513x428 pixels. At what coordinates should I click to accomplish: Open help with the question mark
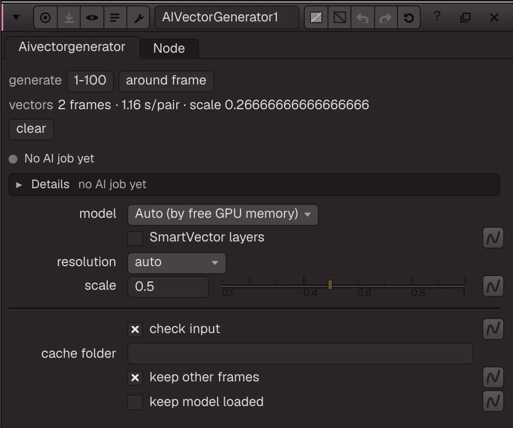(437, 16)
